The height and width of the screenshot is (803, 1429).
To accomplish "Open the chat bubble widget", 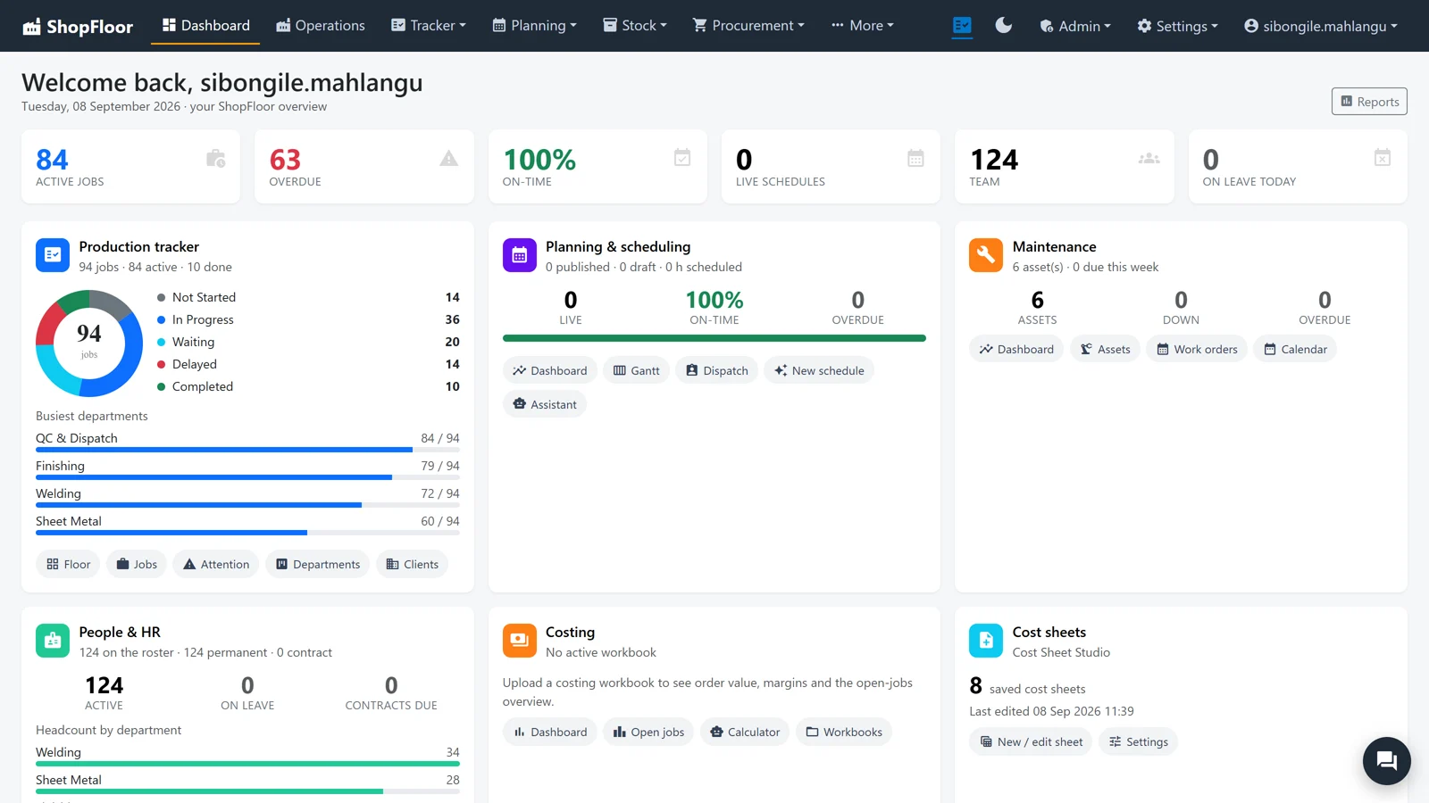I will pos(1386,760).
